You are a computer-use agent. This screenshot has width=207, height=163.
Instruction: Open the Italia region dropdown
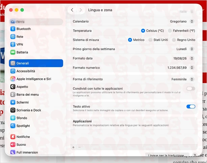click(192, 12)
